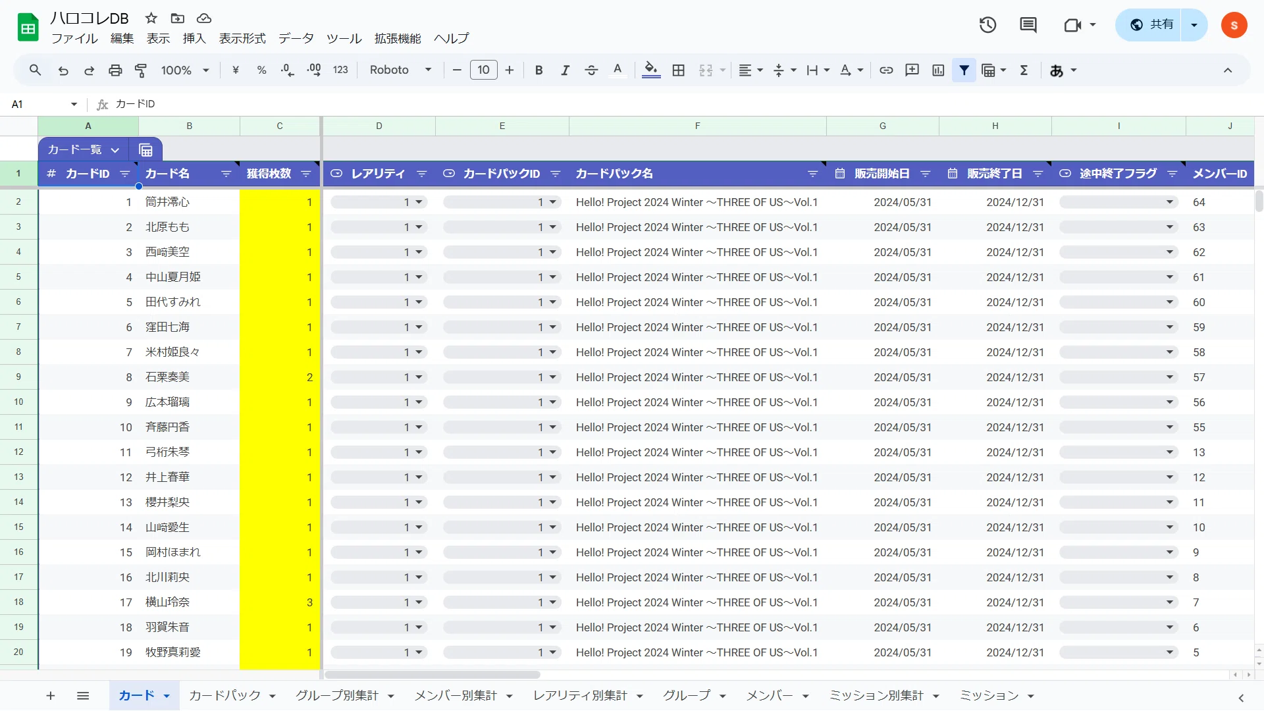Open the comments panel
The image size is (1264, 711).
tap(1028, 25)
